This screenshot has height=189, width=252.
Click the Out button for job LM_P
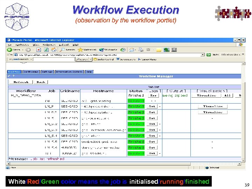pos(152,106)
